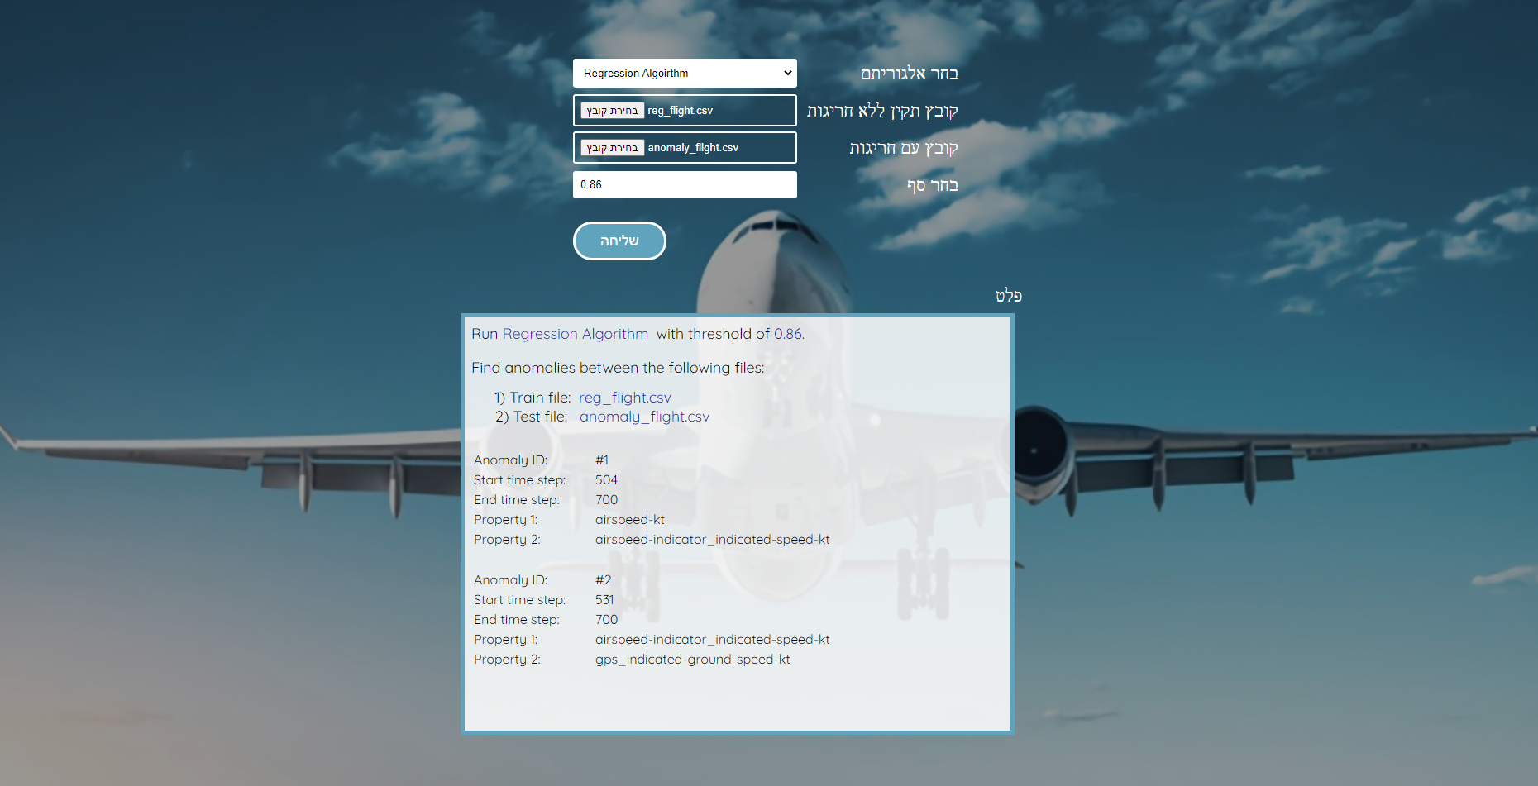Click the selected file name reg_flight.csv in form

[680, 111]
